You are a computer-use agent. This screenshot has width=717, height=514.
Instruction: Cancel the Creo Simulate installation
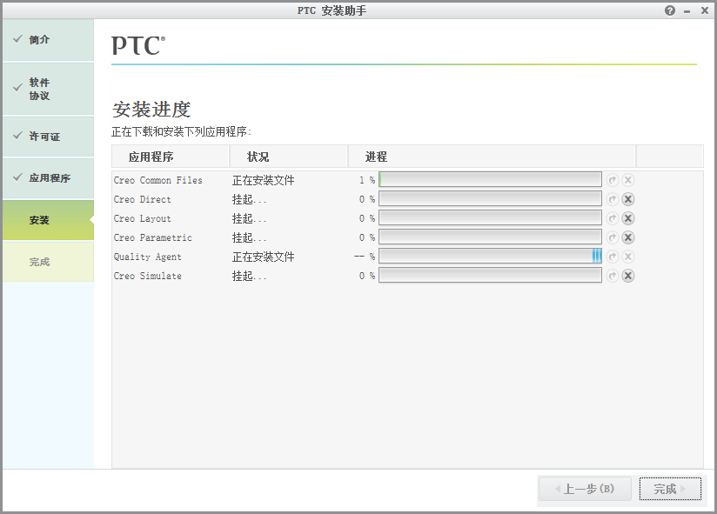[628, 276]
